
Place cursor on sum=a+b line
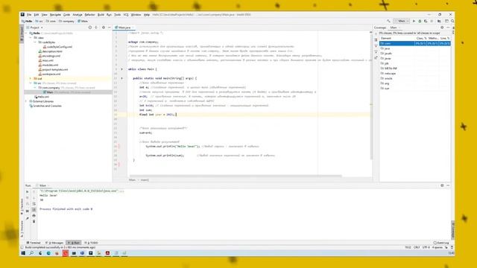146,133
